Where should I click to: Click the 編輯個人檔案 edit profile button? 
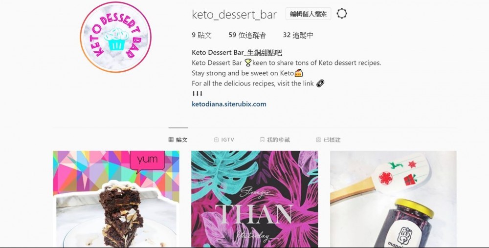click(x=309, y=14)
